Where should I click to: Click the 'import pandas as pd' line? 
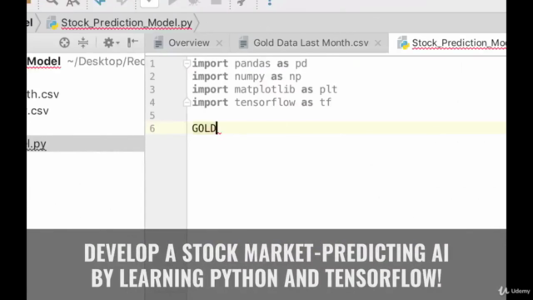point(250,63)
